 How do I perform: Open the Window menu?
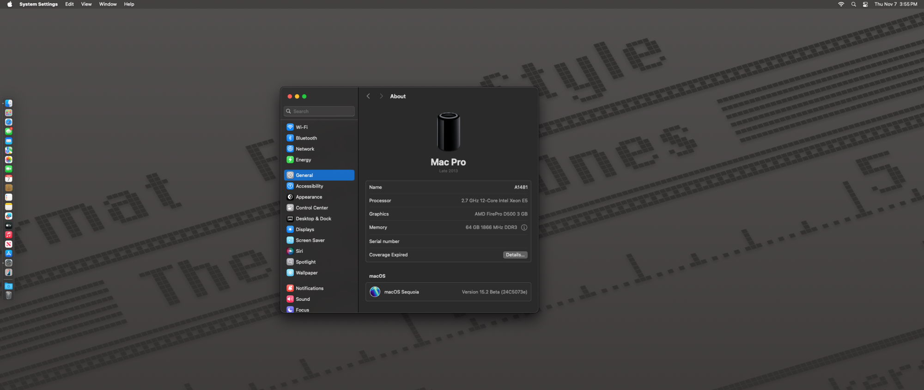coord(108,4)
